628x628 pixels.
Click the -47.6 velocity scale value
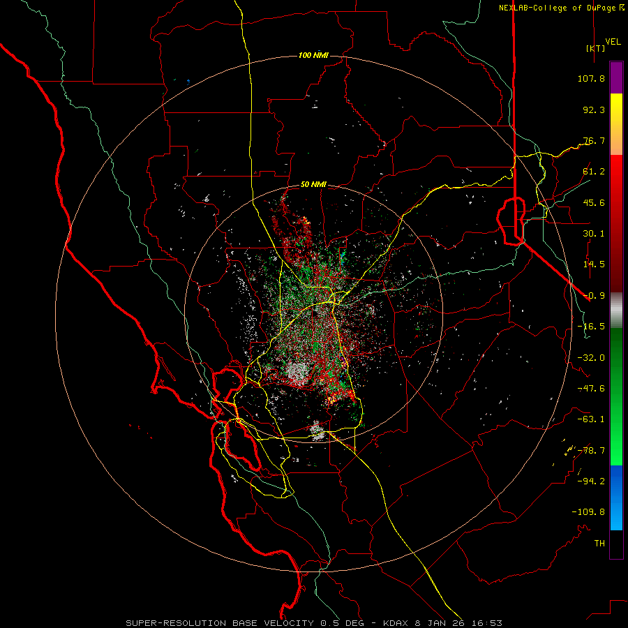(x=591, y=389)
